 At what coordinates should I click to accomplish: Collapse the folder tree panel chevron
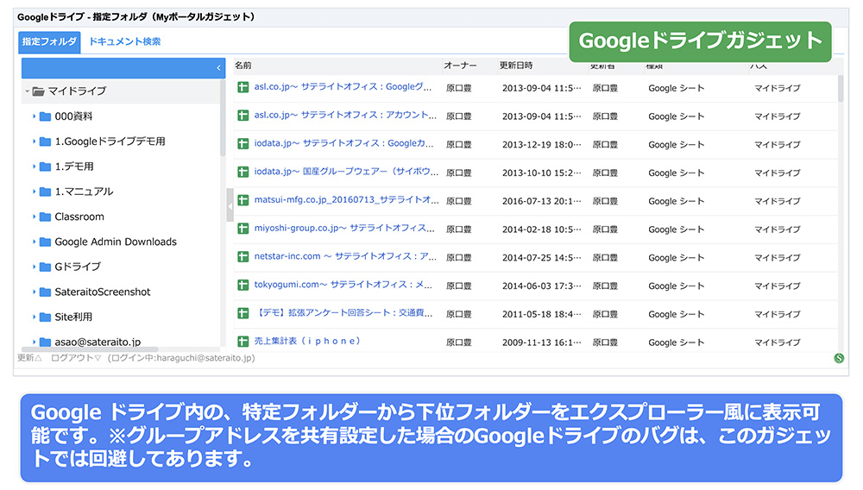pyautogui.click(x=218, y=68)
